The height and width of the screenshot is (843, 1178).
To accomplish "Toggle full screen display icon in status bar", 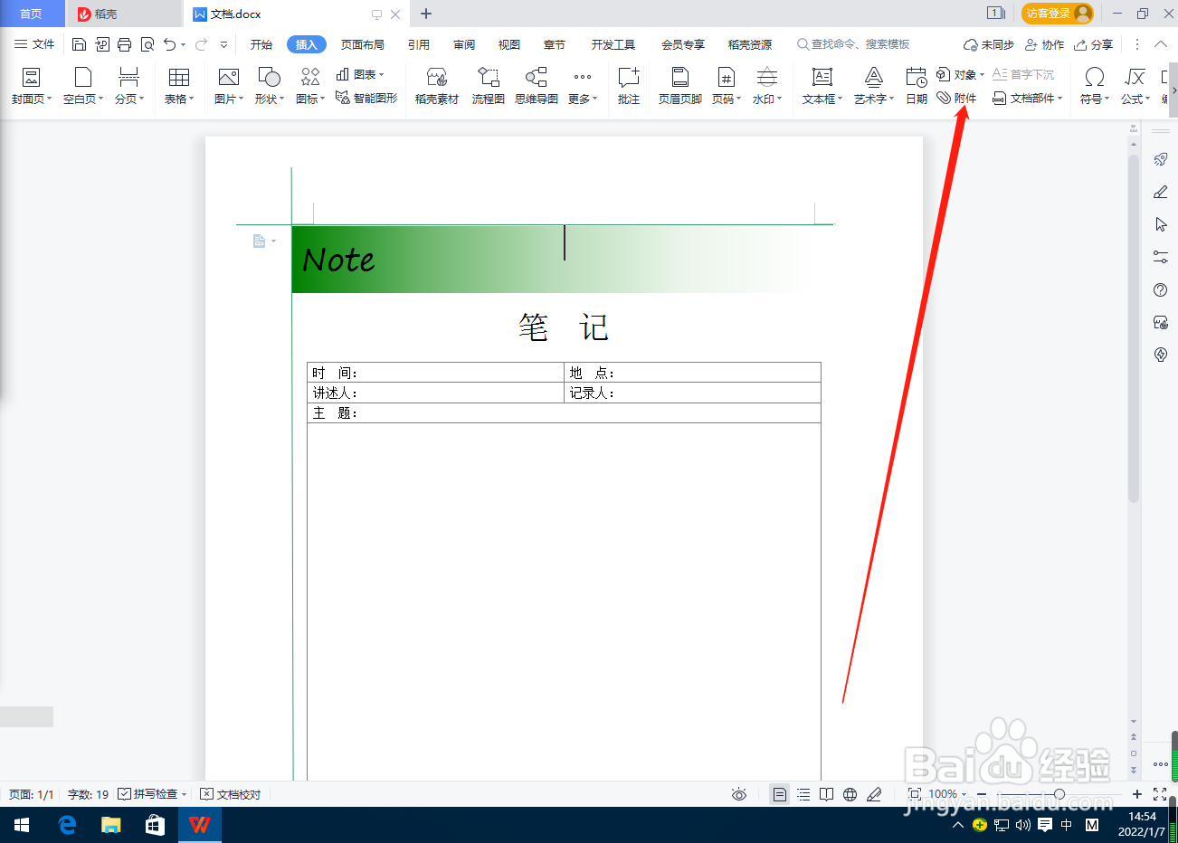I will [1160, 794].
